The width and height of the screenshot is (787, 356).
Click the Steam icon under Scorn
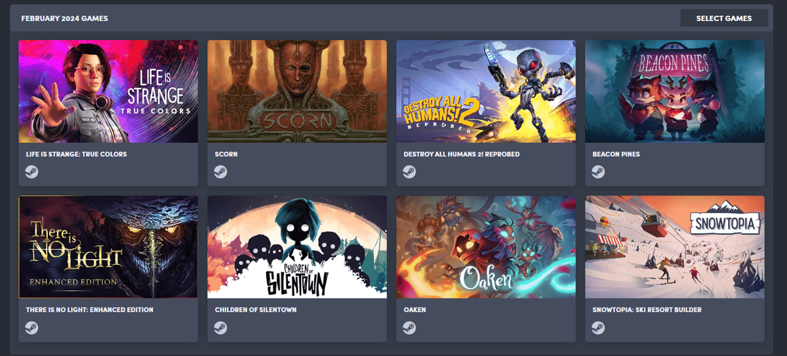220,172
